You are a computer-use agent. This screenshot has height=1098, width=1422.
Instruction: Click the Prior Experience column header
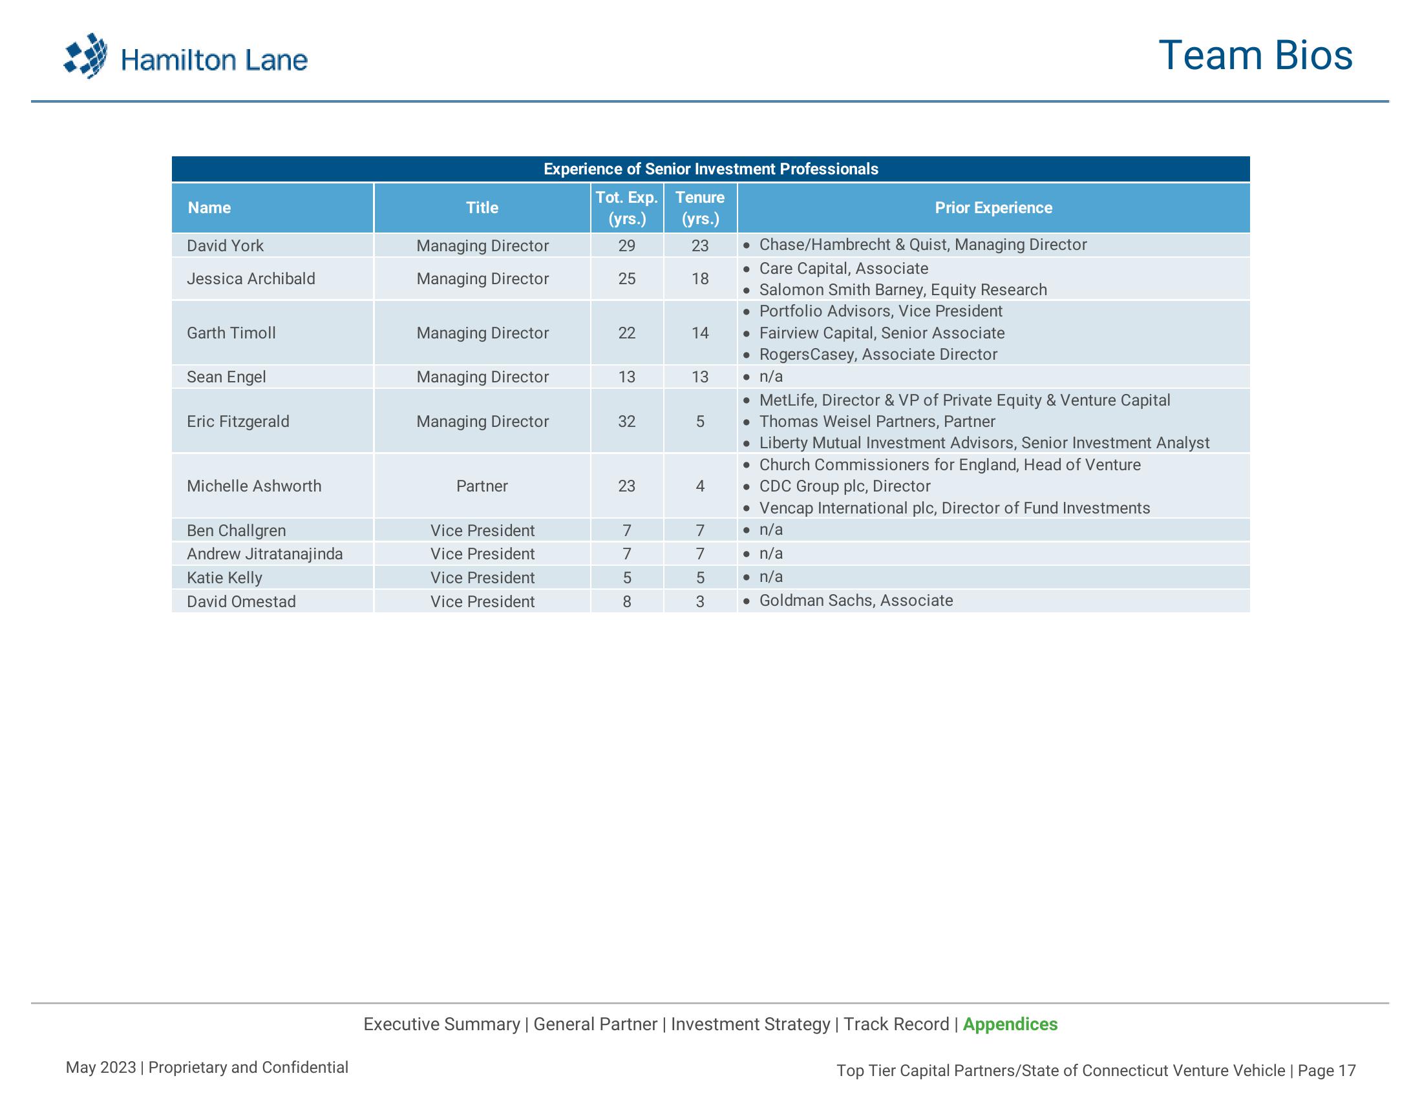993,207
